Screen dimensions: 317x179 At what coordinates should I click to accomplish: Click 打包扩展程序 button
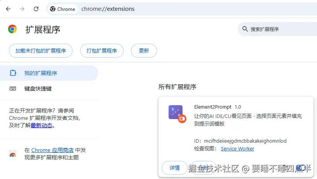pos(102,51)
